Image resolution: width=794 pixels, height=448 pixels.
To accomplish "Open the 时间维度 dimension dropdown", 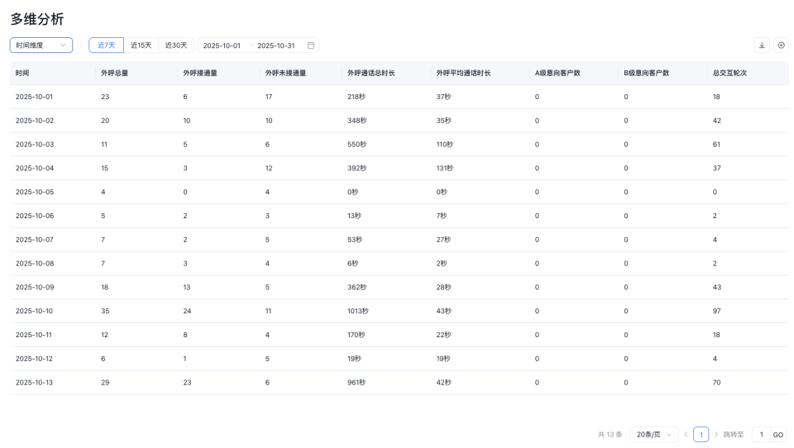I will coord(41,45).
